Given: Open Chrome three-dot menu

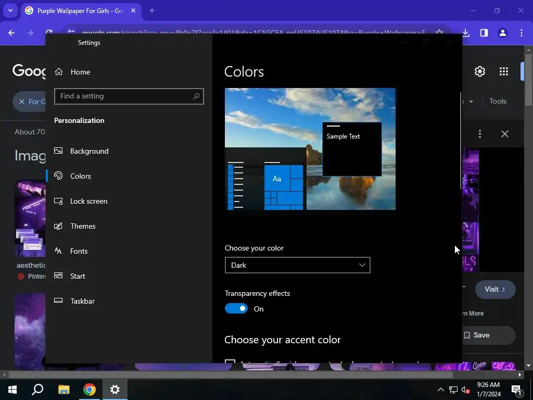Looking at the screenshot, I should coord(522,33).
